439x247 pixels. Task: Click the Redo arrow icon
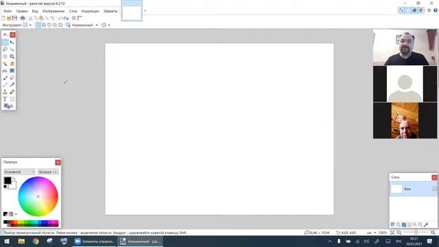pos(66,19)
